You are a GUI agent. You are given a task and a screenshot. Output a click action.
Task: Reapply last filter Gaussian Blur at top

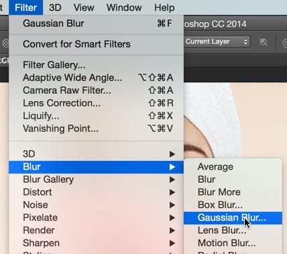(96, 23)
